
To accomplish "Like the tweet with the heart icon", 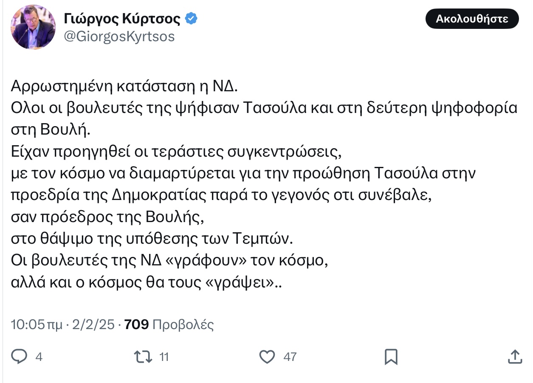I will [x=267, y=357].
